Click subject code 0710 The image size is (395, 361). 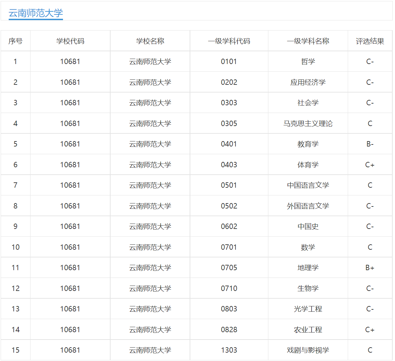229,288
